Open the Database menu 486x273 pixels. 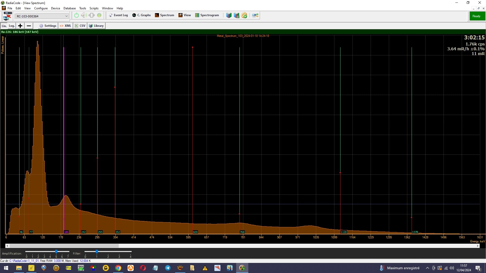pyautogui.click(x=69, y=8)
